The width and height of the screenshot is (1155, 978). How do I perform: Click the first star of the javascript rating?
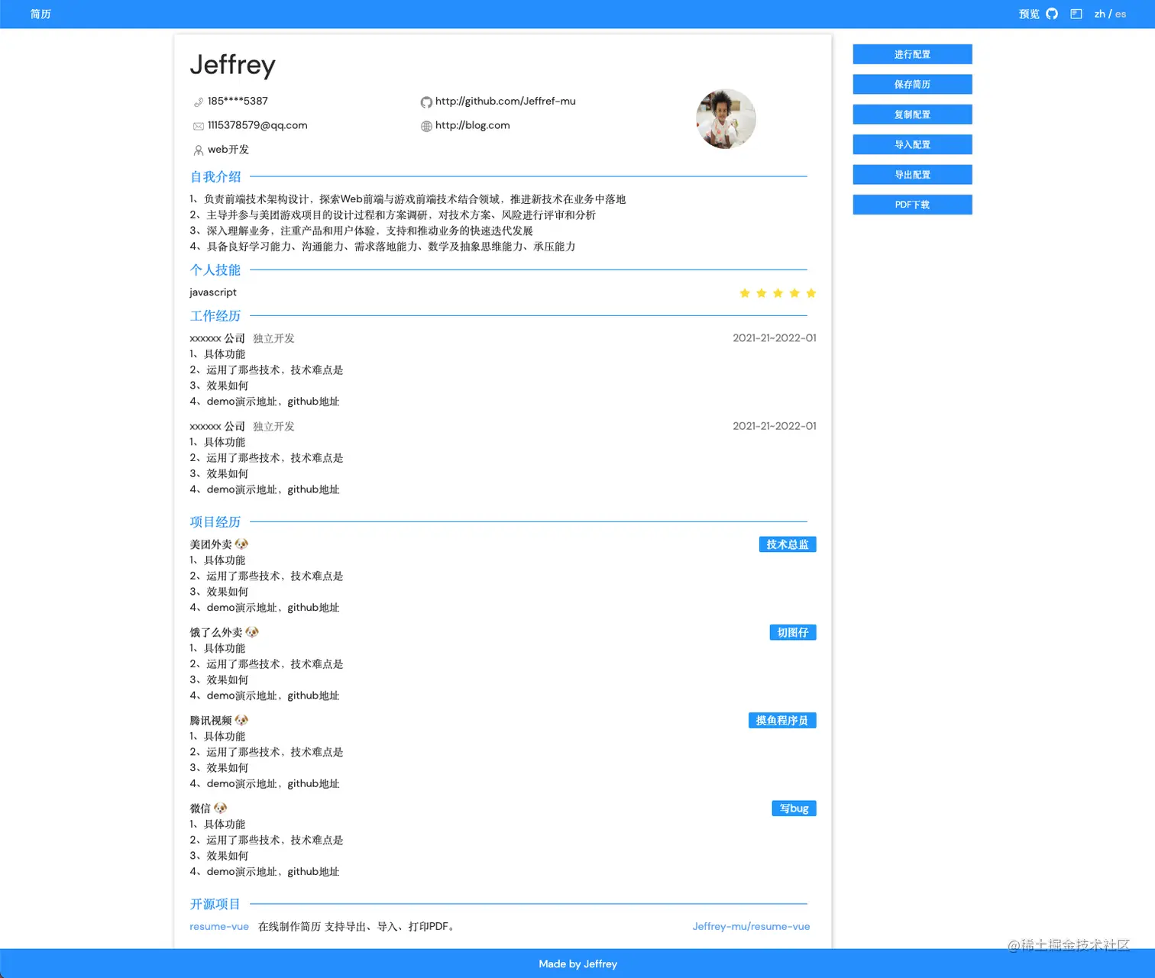(745, 293)
